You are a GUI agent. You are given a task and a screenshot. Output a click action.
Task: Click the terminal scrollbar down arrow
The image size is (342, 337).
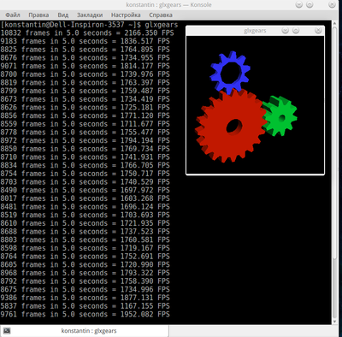(334, 321)
